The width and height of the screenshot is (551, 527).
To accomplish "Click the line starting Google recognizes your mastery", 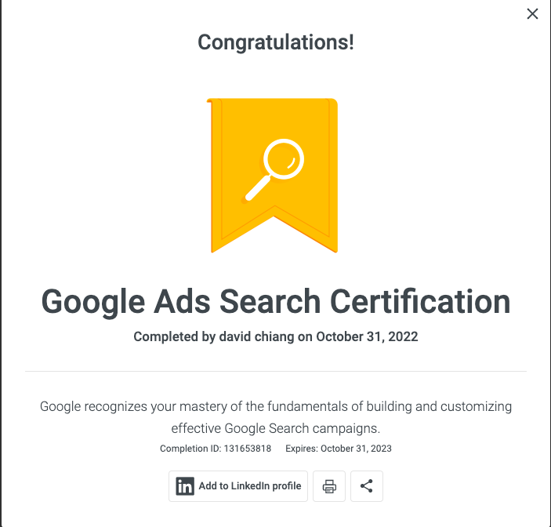I will tap(276, 407).
